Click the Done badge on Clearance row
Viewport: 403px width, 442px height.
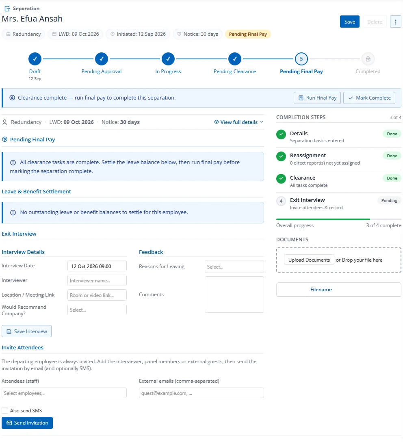(392, 178)
